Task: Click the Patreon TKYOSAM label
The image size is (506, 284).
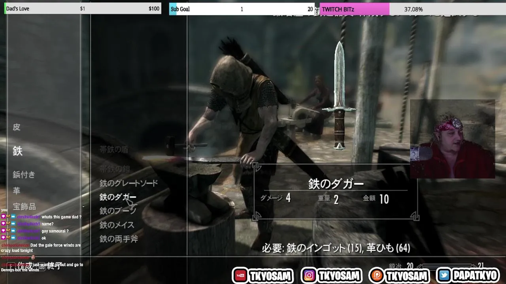Action: coord(407,276)
